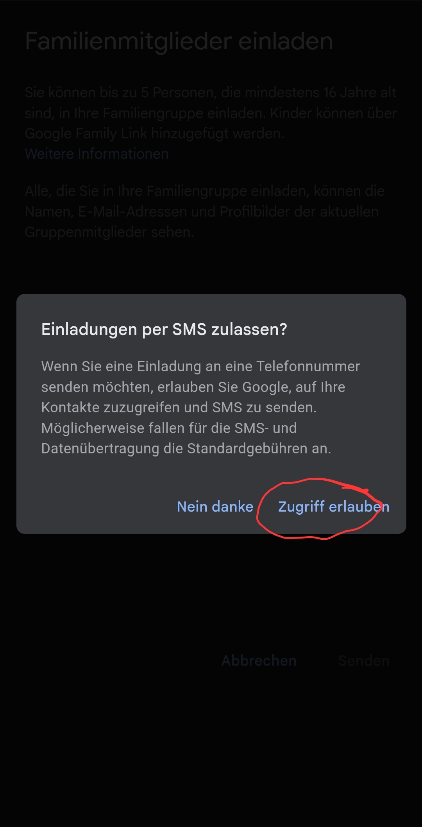Tap the dialog line mentioning "Standardgebühren"

coord(186,449)
